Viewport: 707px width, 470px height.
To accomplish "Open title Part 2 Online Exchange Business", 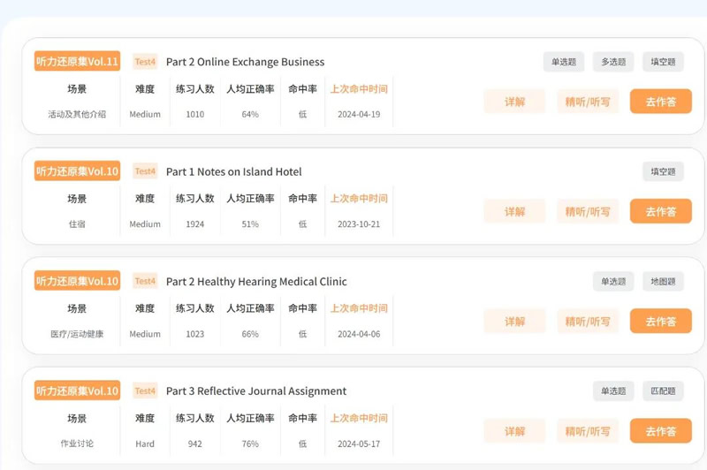I will click(x=245, y=62).
